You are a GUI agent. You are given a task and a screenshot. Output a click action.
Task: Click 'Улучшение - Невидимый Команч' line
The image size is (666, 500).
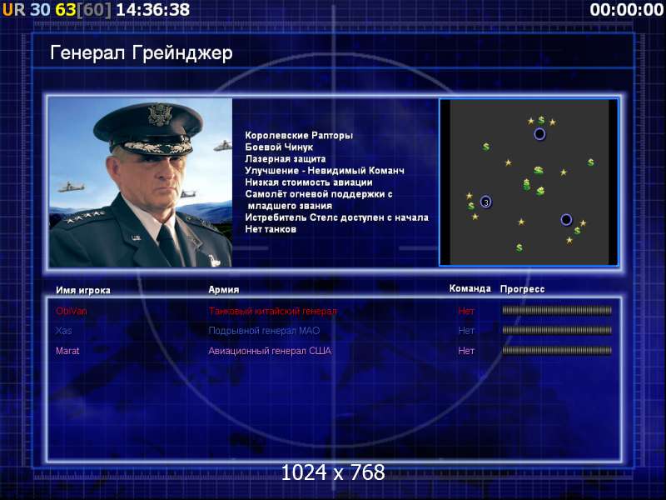[x=325, y=171]
